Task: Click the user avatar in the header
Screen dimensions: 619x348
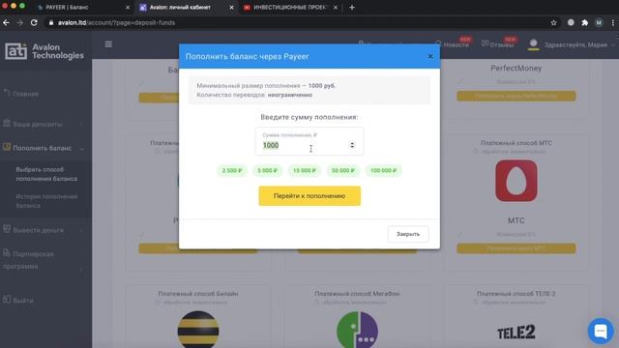Action: pos(533,44)
